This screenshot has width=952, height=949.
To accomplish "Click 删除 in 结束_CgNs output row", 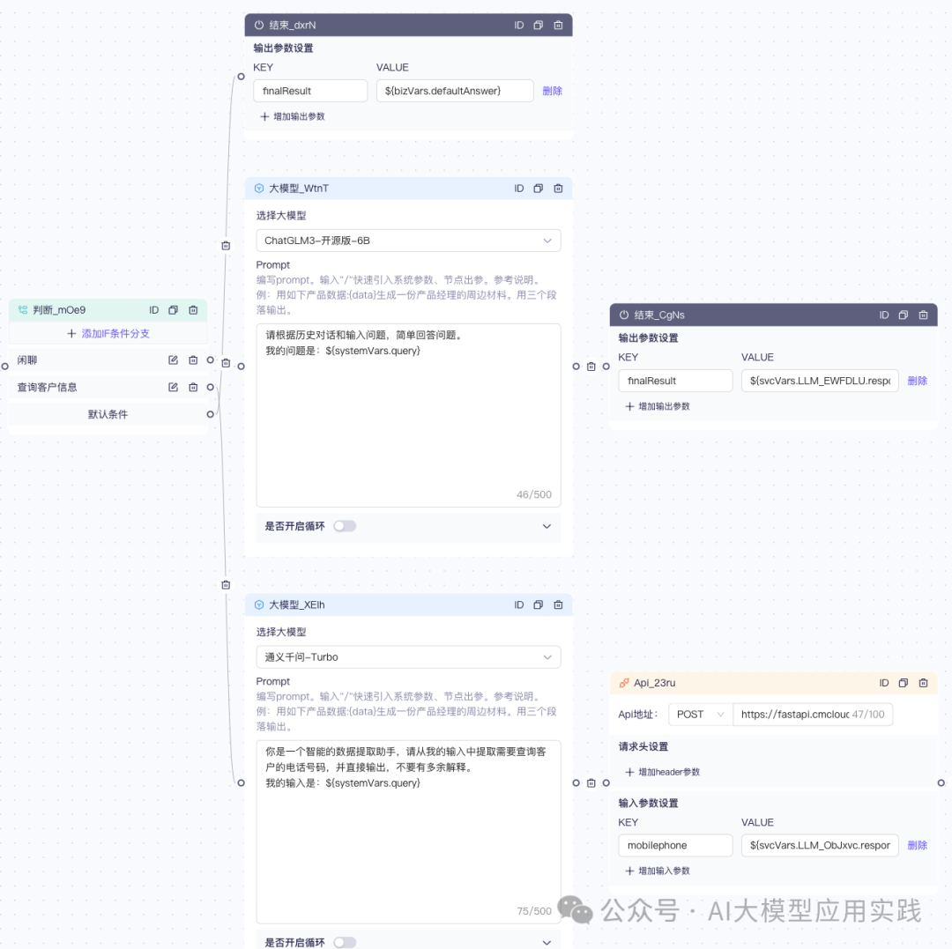I will click(917, 381).
